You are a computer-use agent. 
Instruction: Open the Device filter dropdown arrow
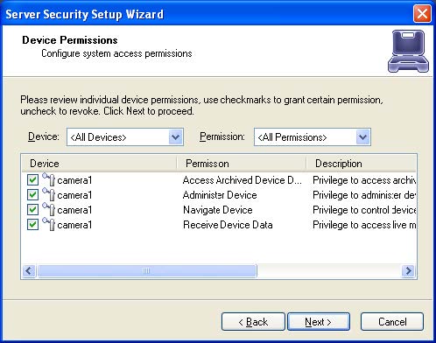pyautogui.click(x=176, y=136)
